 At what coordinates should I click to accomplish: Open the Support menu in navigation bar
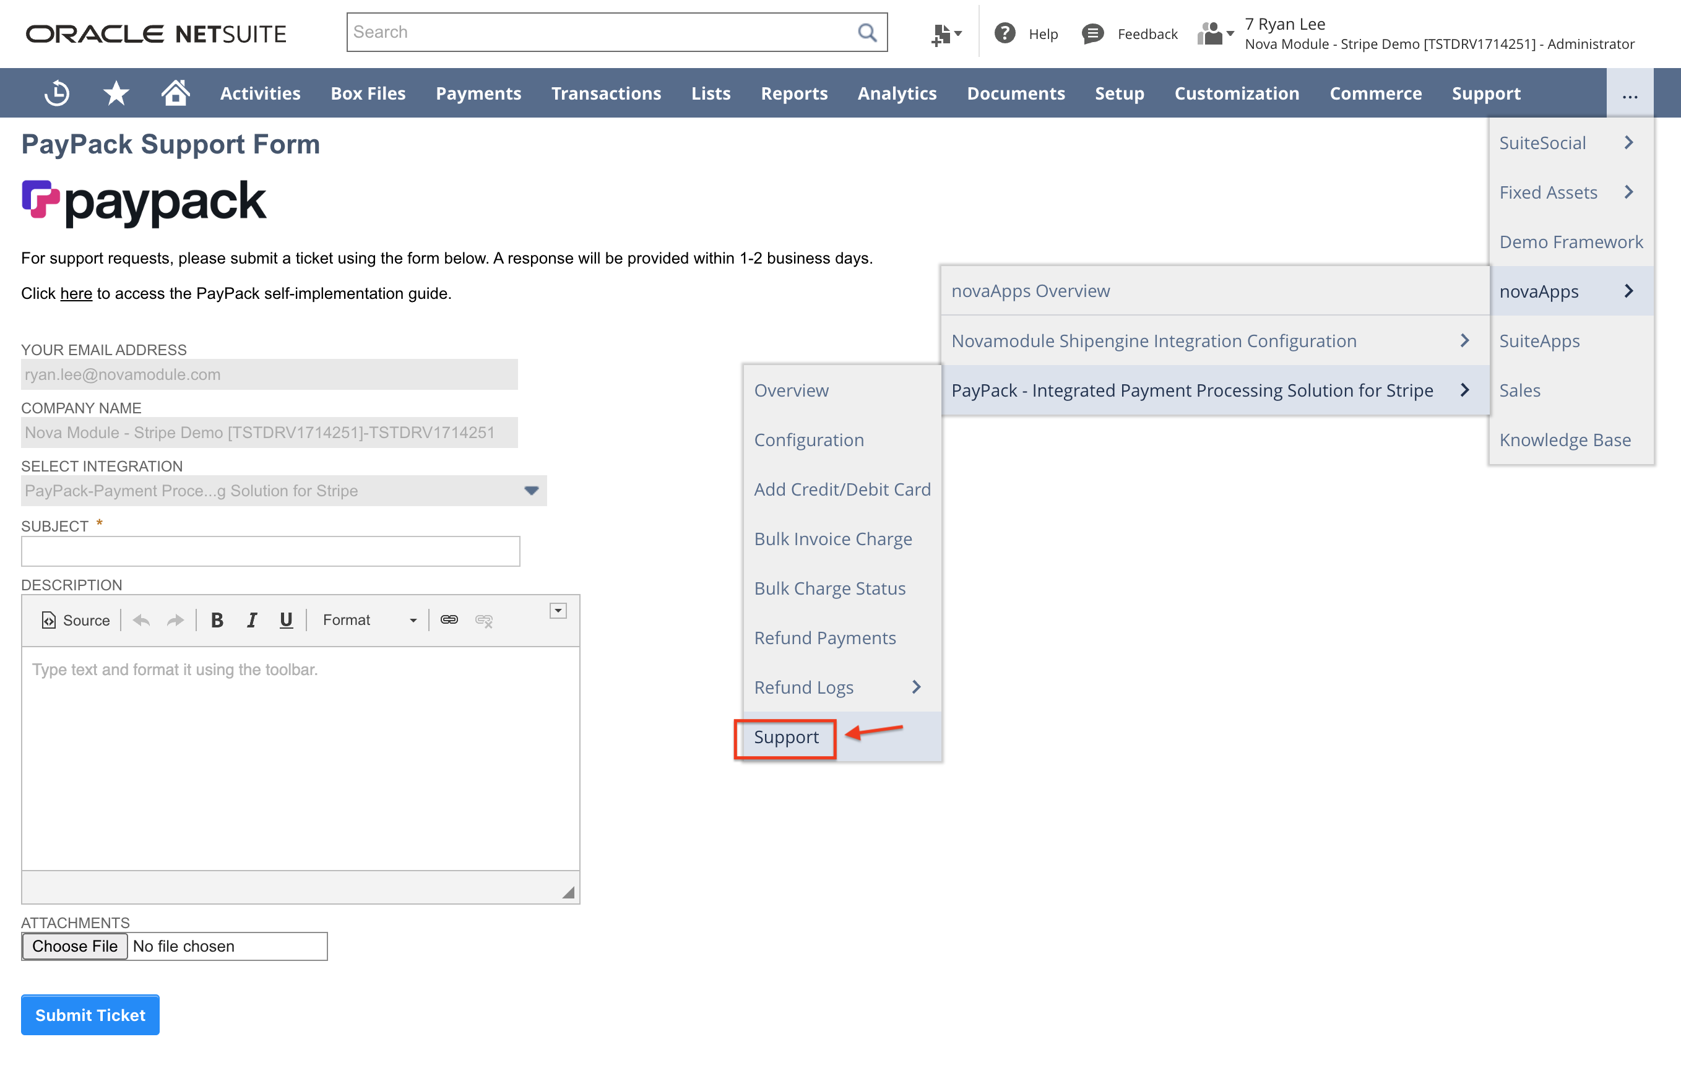pyautogui.click(x=1485, y=93)
